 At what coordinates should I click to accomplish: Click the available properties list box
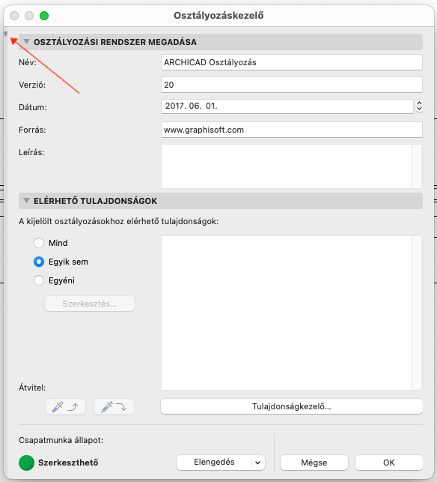point(286,313)
